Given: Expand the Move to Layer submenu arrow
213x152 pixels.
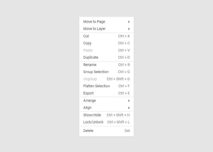Looking at the screenshot, I should coord(129,29).
